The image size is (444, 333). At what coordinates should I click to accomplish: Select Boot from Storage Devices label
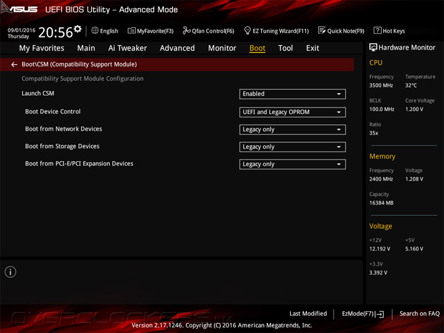tap(62, 146)
